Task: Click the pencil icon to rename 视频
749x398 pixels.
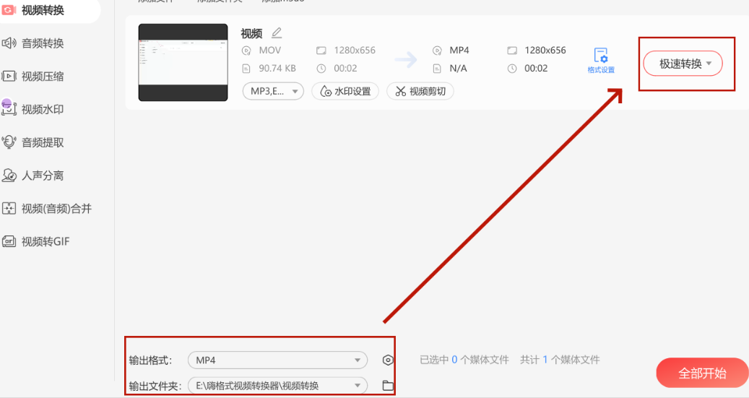Action: [277, 33]
